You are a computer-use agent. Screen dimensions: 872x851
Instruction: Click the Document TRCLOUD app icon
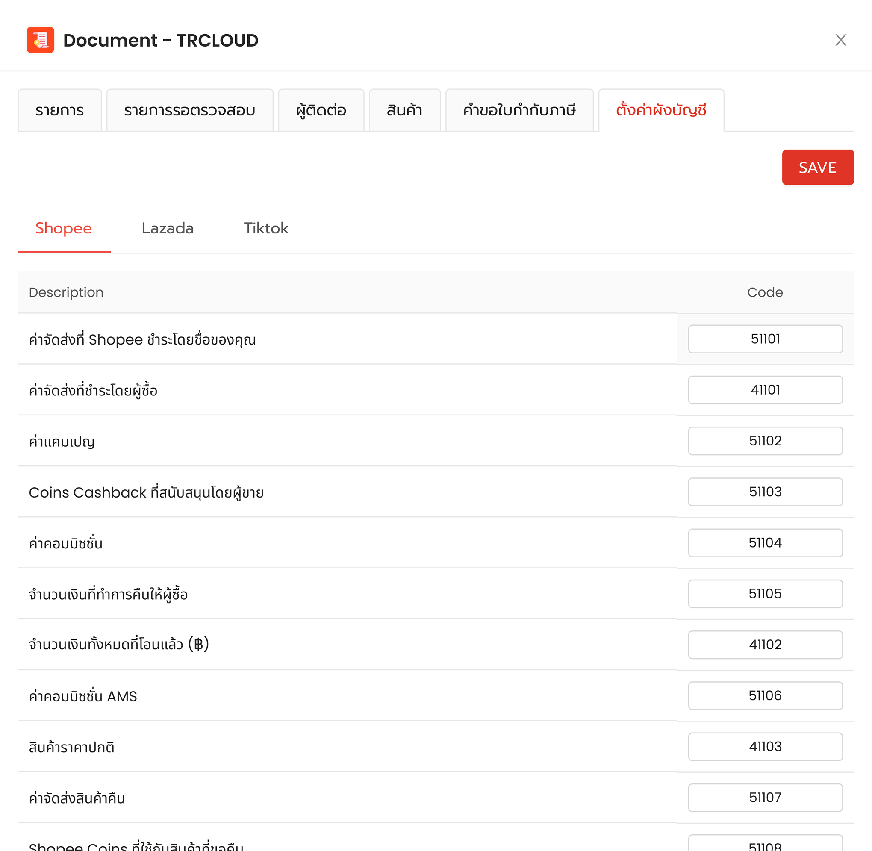coord(40,40)
